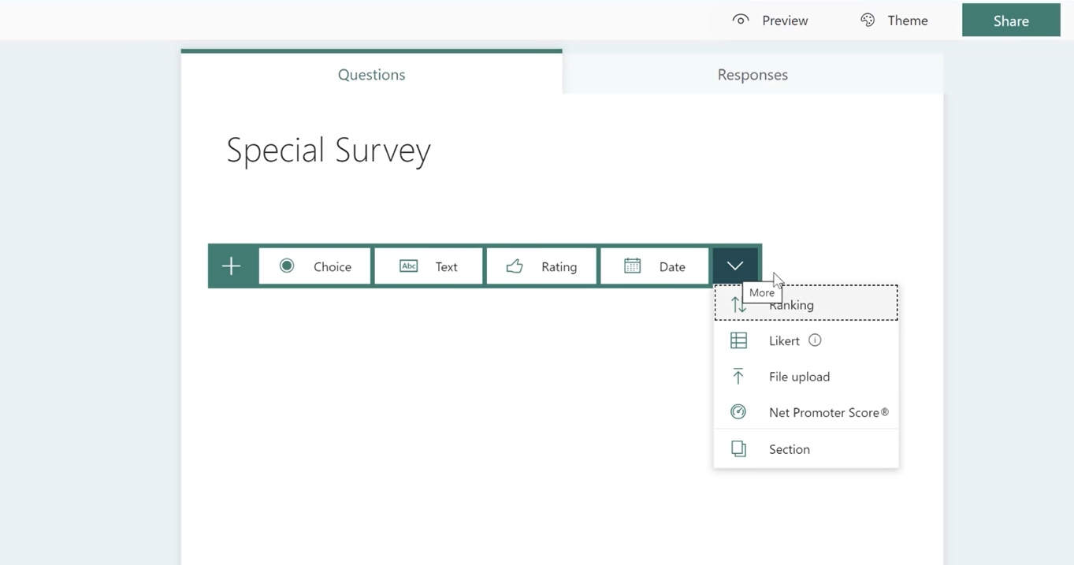Click the Date calendar icon
The width and height of the screenshot is (1074, 565).
coord(631,266)
